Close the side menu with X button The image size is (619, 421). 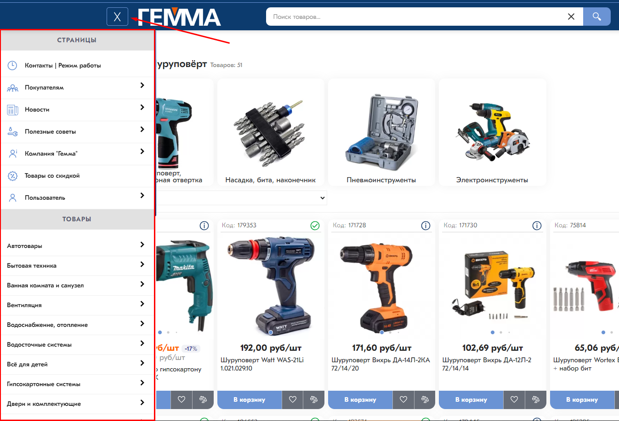[x=117, y=17]
